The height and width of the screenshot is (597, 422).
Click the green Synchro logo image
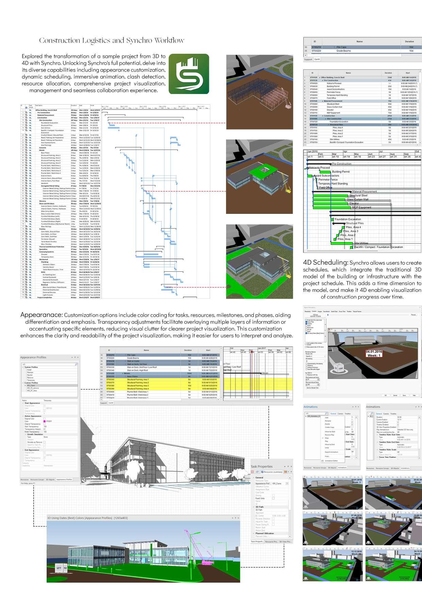(189, 74)
